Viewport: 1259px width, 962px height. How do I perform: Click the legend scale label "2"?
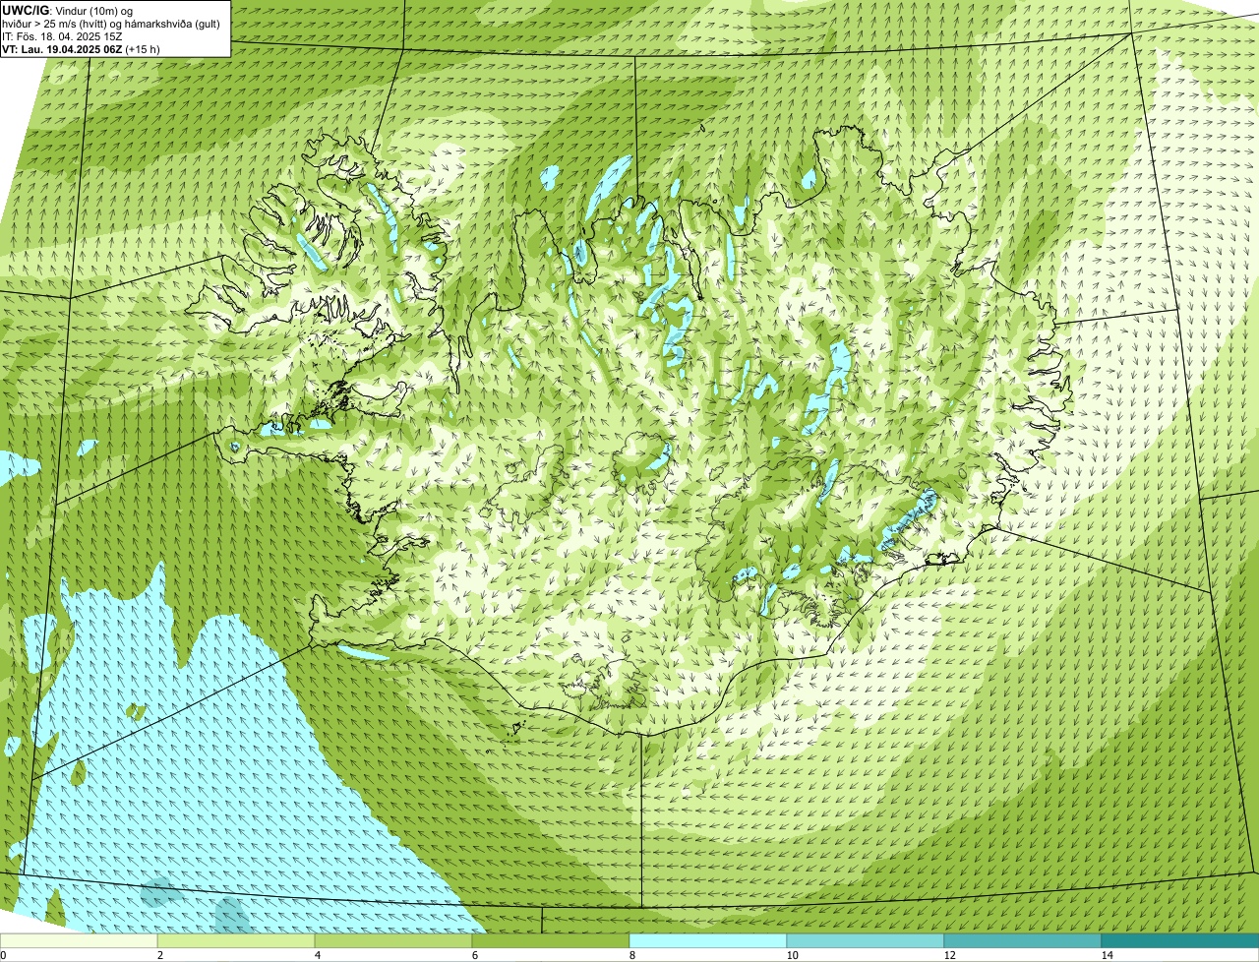[x=159, y=955]
